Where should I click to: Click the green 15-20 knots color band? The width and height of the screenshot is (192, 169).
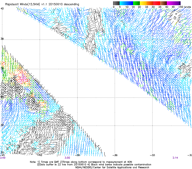[x=136, y=3]
